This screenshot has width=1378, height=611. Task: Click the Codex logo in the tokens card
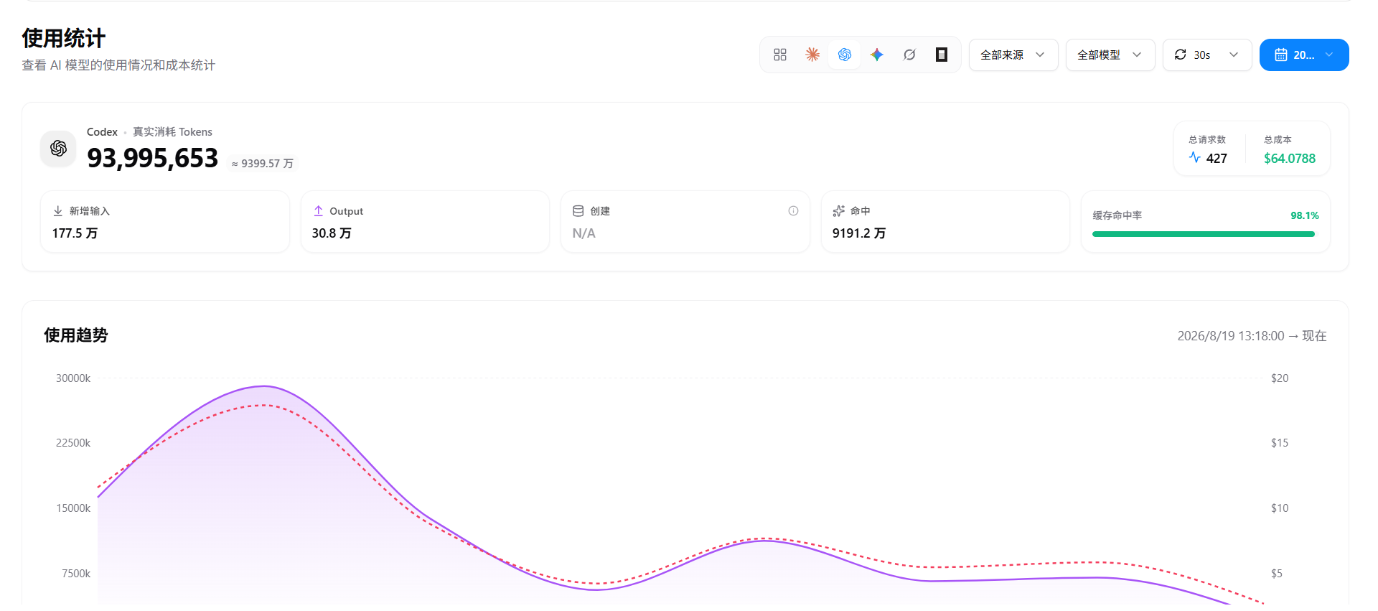click(x=58, y=149)
